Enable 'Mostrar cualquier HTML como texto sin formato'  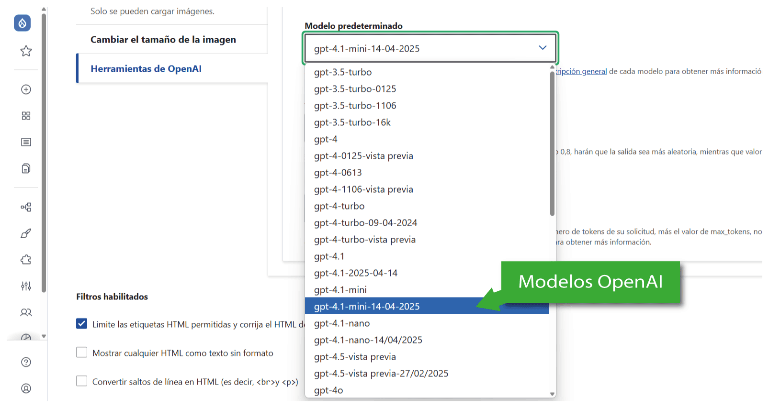tap(82, 353)
